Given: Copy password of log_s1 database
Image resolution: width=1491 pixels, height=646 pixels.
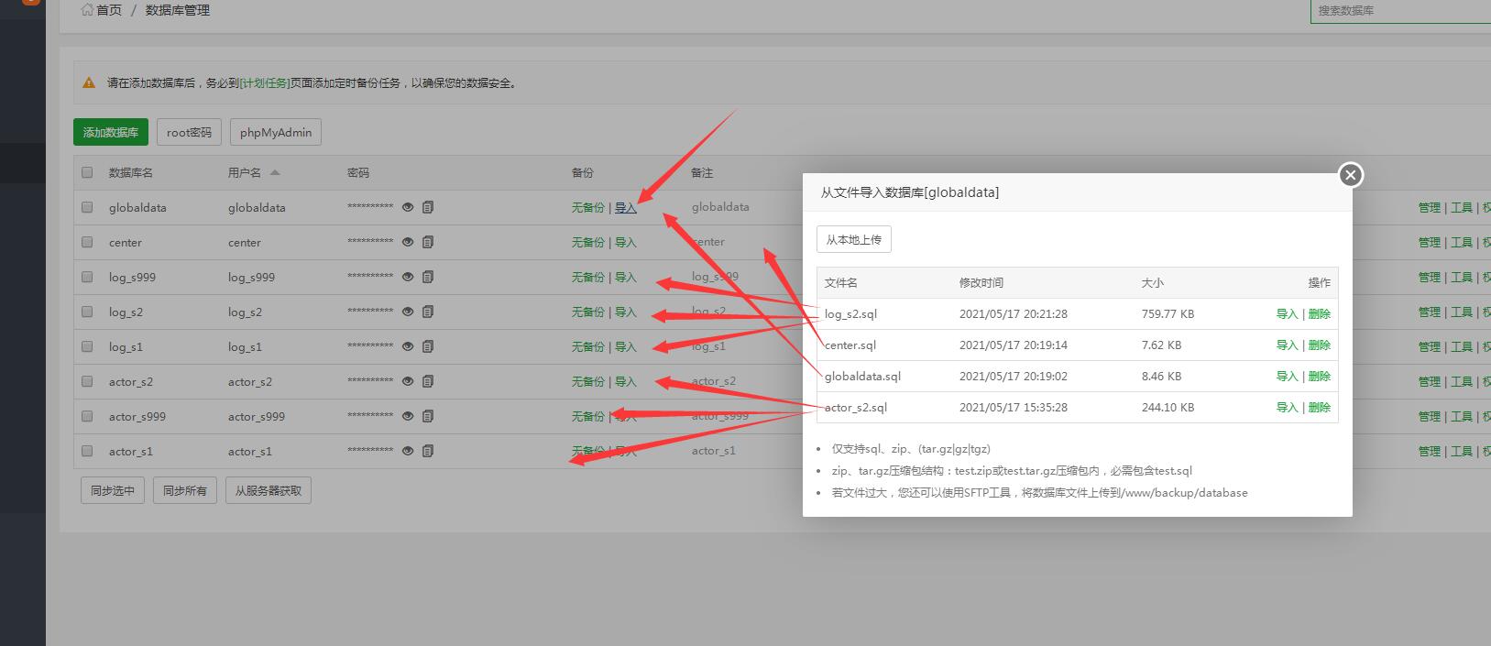Looking at the screenshot, I should pos(428,347).
